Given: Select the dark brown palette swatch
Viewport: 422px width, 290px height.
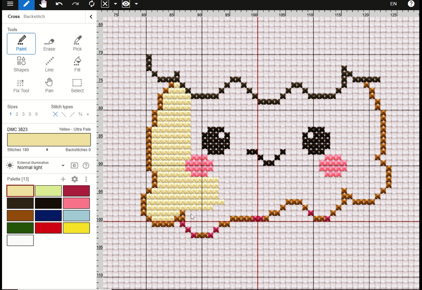Looking at the screenshot, I should pos(20,203).
